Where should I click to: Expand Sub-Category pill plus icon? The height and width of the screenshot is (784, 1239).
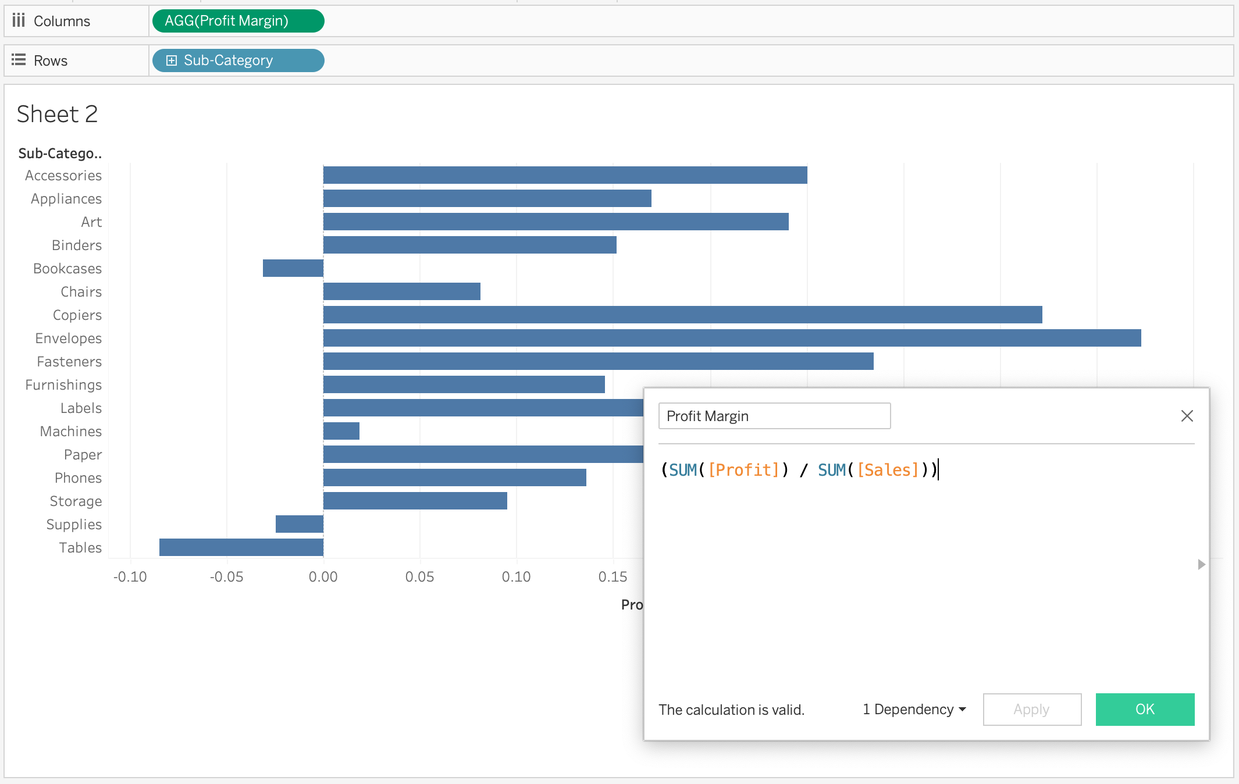(x=171, y=60)
